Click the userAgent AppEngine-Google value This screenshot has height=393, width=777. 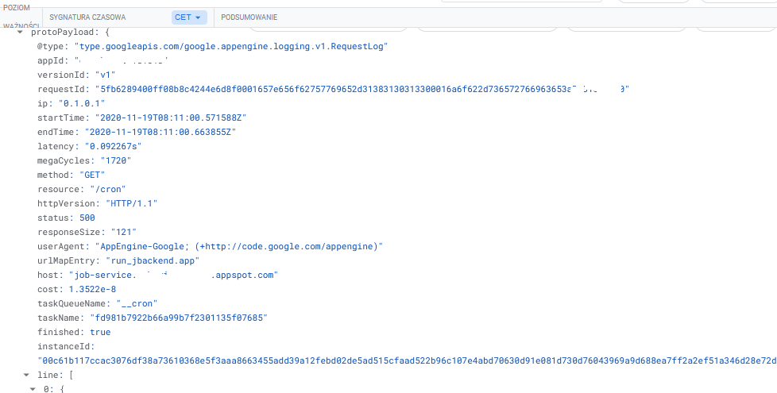pyautogui.click(x=239, y=247)
